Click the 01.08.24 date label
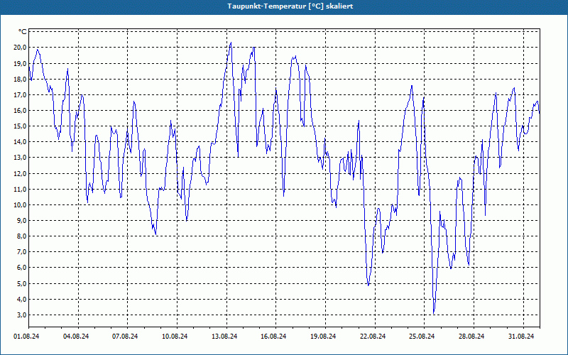The height and width of the screenshot is (355, 568). coord(26,337)
